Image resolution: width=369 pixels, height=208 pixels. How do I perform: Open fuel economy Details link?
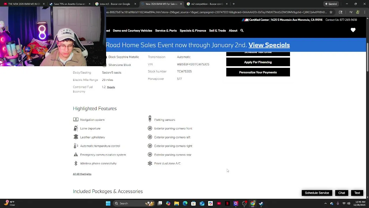coord(111,87)
